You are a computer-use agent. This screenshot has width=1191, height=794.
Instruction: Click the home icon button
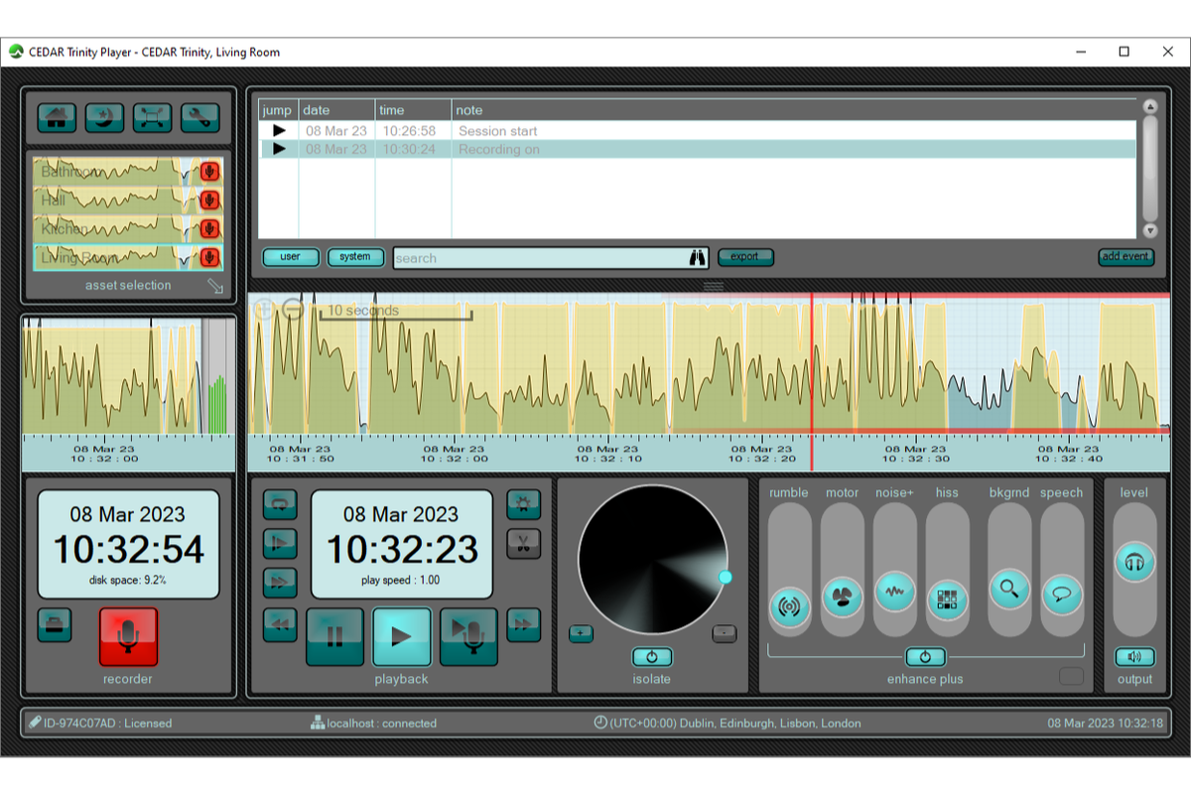point(57,118)
